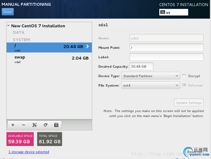Viewport: 211px width, 159px height.
Task: Reload storage configuration from disk icon
Action: pyautogui.click(x=45, y=125)
